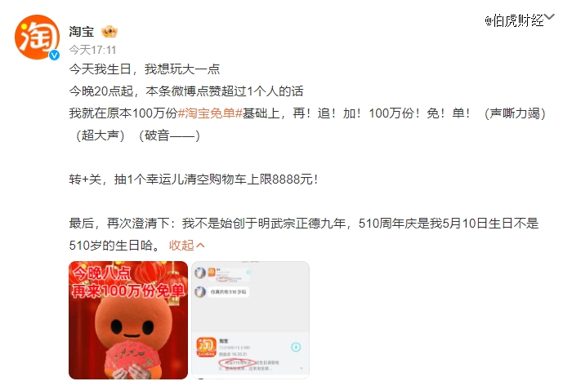Click the gold crown membership badge
The height and width of the screenshot is (390, 563).
pyautogui.click(x=109, y=32)
